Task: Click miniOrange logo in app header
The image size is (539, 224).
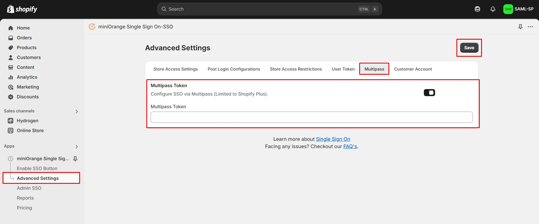Action: pos(92,26)
